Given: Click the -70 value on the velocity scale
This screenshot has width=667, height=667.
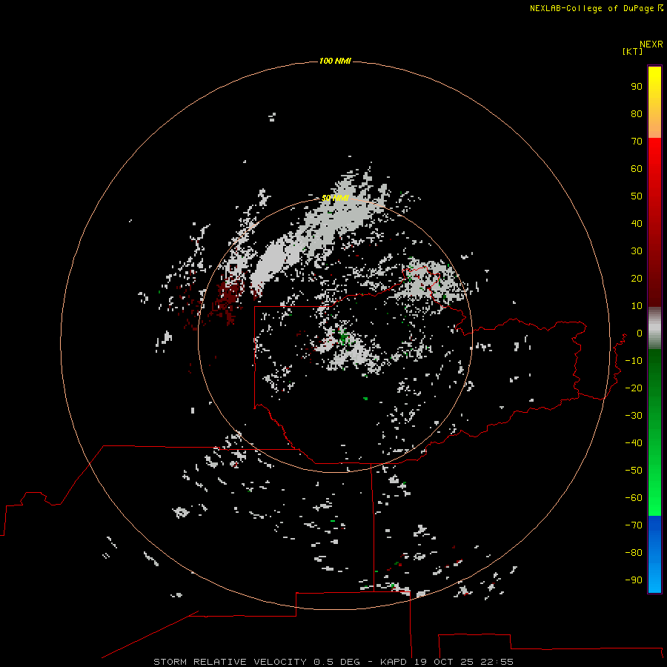Looking at the screenshot, I should tap(634, 525).
